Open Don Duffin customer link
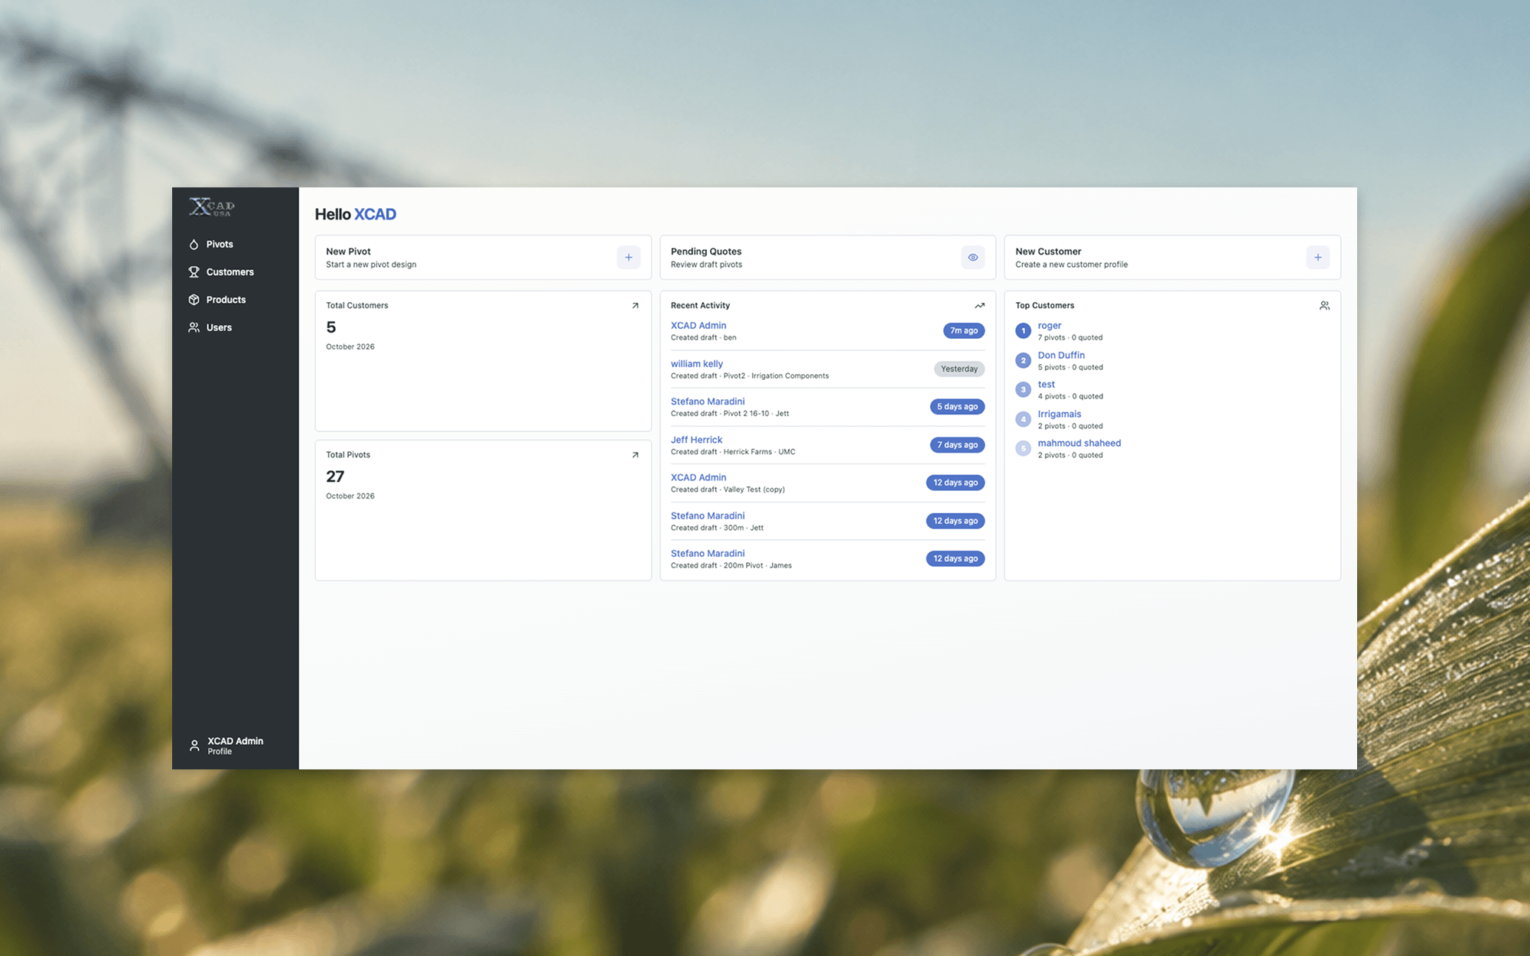 coord(1060,356)
